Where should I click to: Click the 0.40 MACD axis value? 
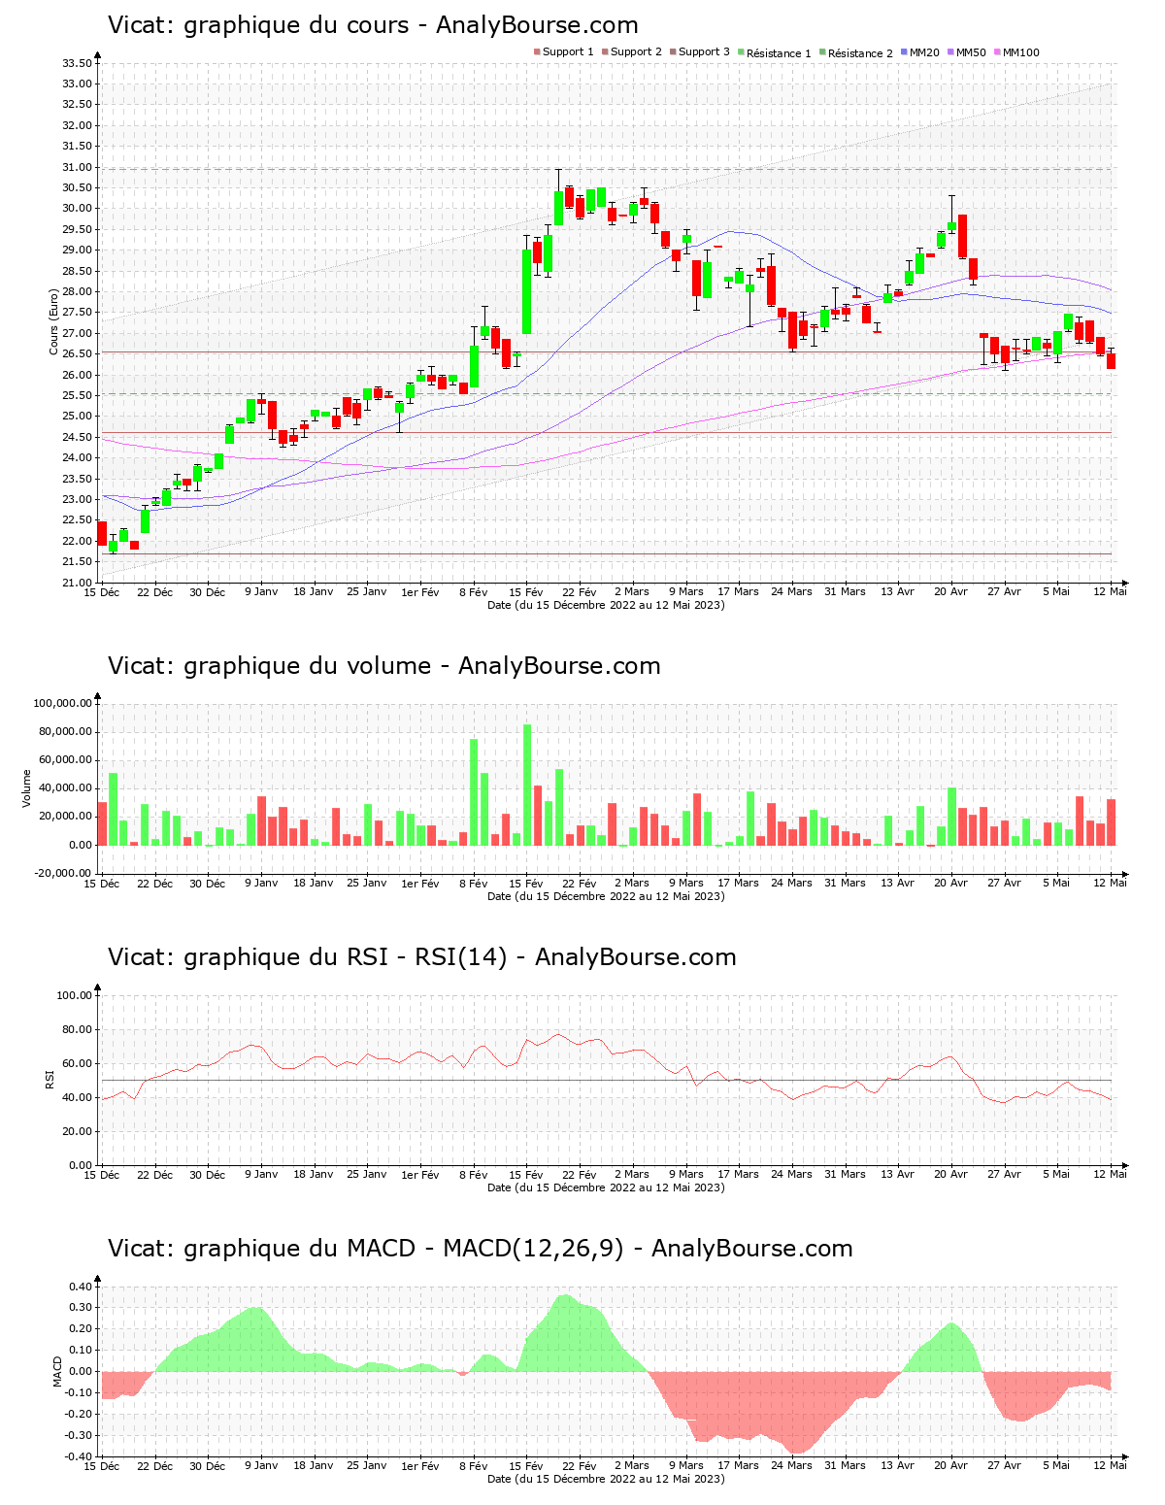(82, 1287)
